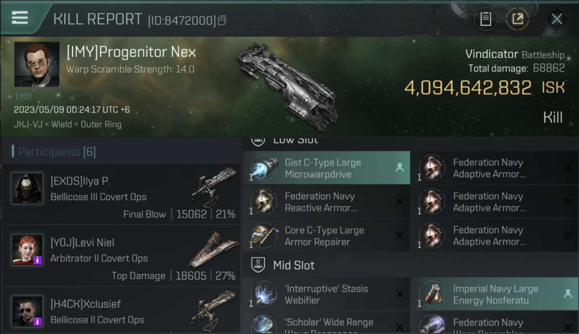Click Core C-Type Large Armor Repairer icon
Viewport: 579px width, 334px height.
(x=263, y=236)
